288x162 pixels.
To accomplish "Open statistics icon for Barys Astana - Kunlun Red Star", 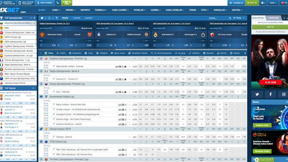I will click(x=120, y=105).
